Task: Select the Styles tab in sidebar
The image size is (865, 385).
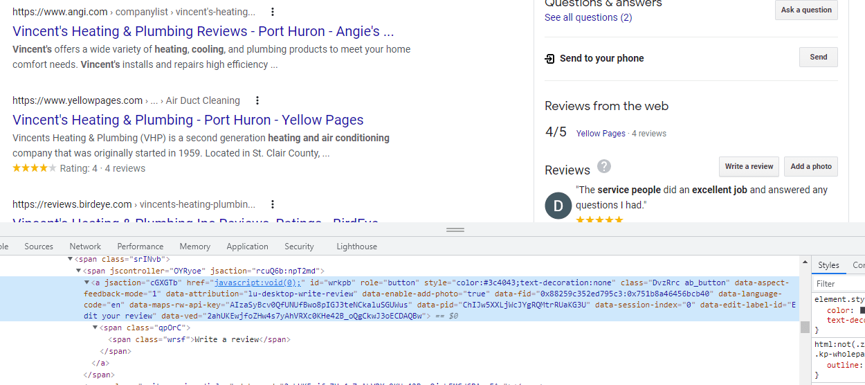Action: (828, 265)
